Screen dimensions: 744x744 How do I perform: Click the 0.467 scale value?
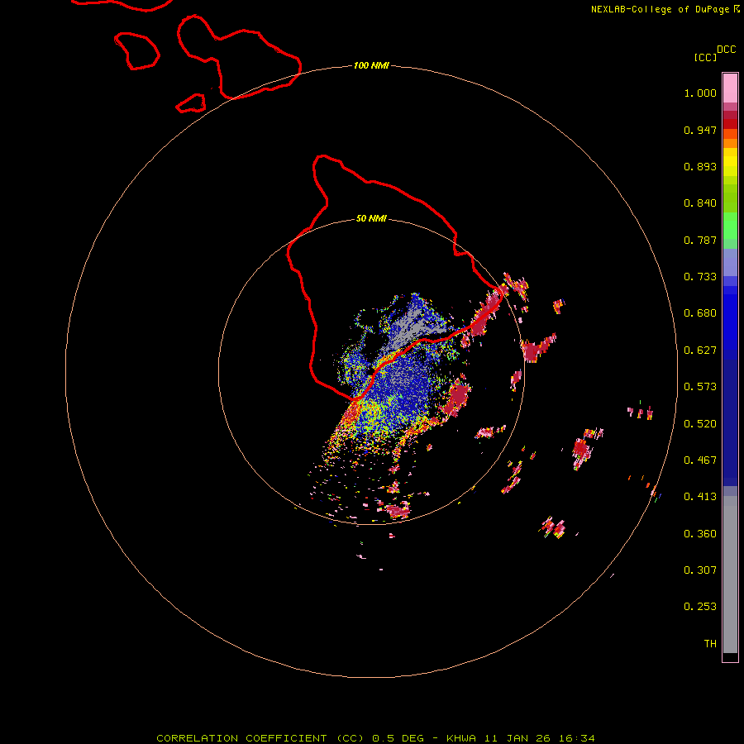point(700,460)
